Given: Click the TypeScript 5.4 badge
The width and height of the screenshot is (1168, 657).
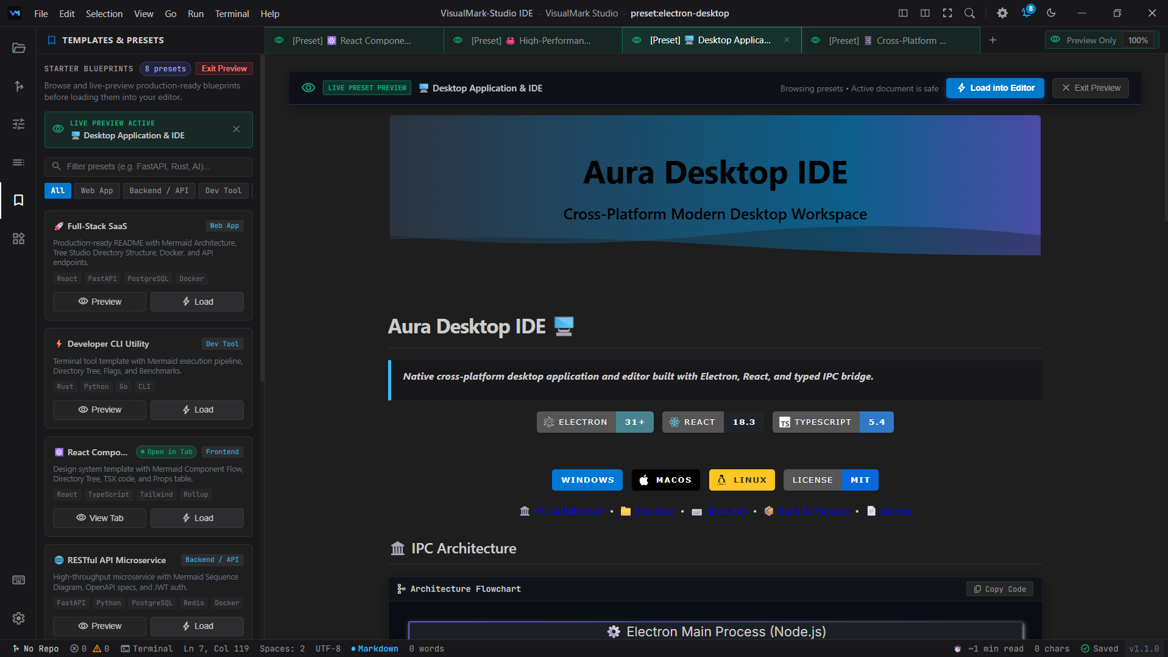Looking at the screenshot, I should click(x=833, y=422).
